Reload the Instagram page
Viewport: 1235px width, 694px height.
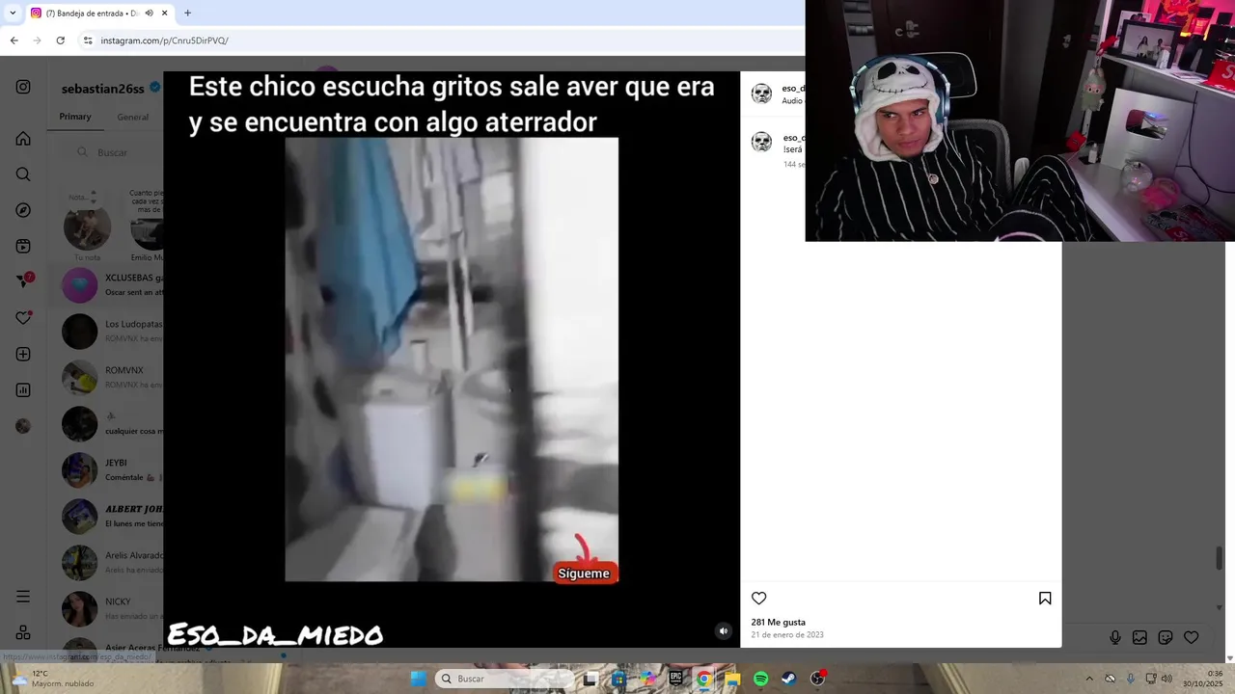click(x=60, y=40)
